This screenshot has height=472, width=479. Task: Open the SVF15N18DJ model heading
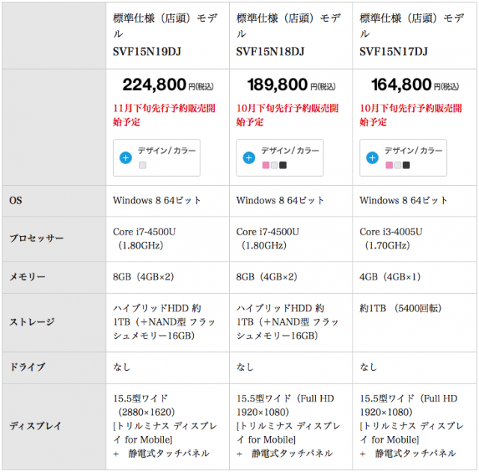270,52
